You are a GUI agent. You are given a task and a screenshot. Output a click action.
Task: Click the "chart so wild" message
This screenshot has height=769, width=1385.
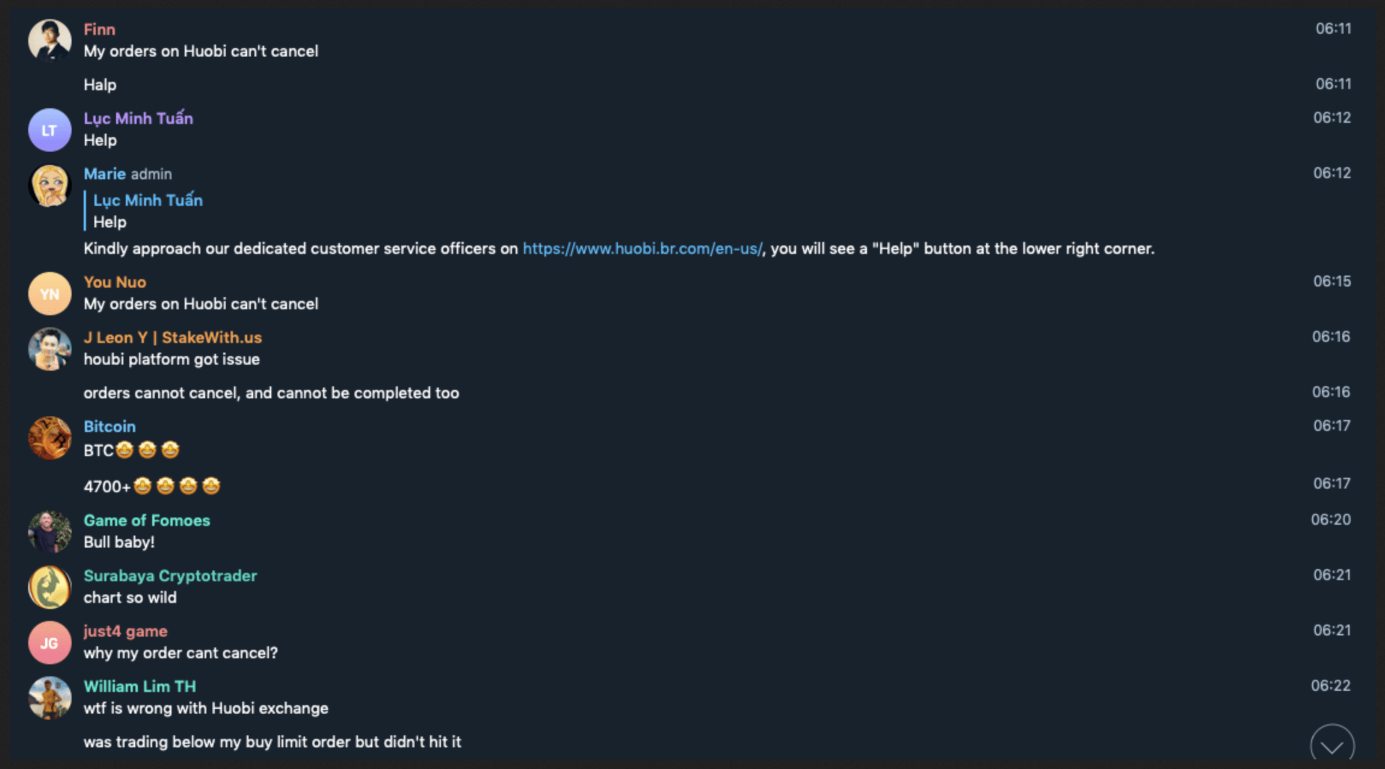tap(130, 598)
